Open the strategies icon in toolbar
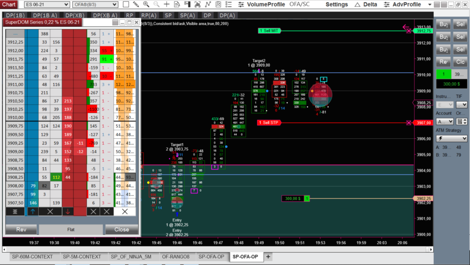This screenshot has height=265, width=470. [218, 5]
